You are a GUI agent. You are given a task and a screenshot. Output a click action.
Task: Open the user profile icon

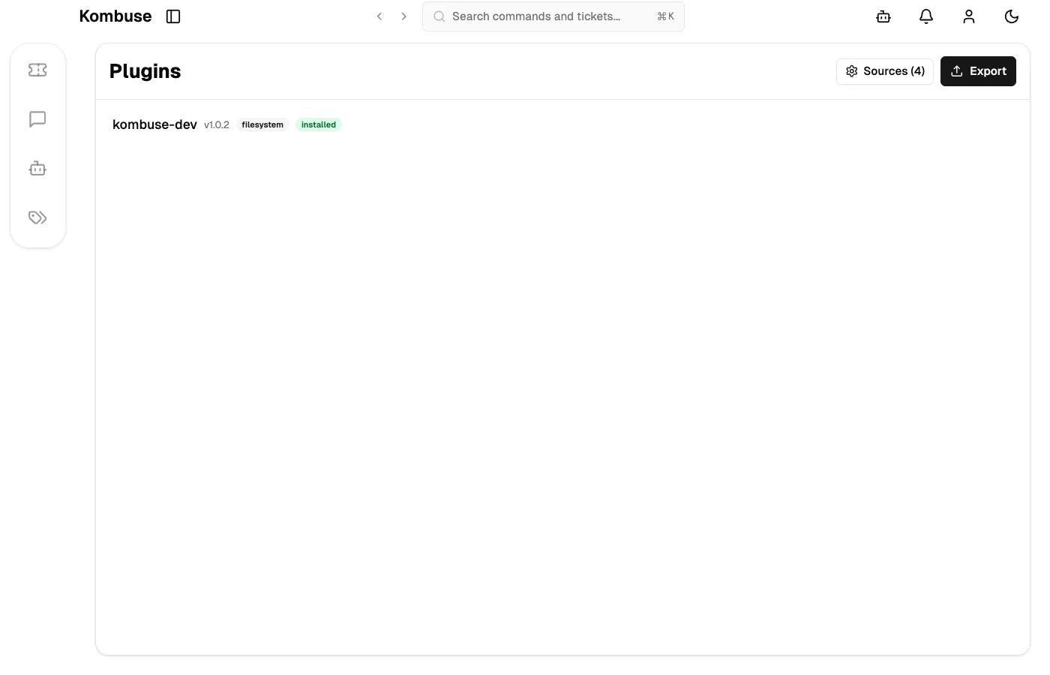point(968,16)
